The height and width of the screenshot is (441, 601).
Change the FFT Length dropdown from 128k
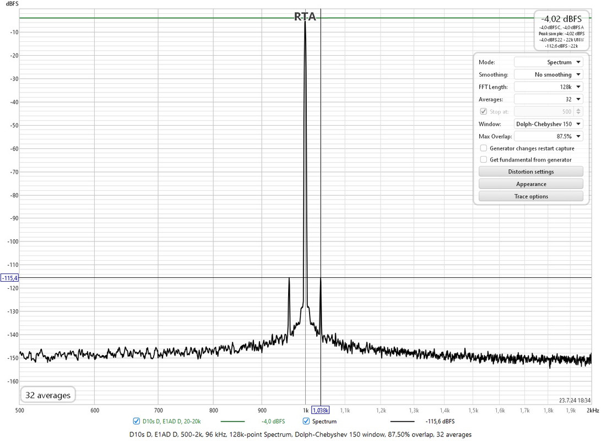click(548, 87)
